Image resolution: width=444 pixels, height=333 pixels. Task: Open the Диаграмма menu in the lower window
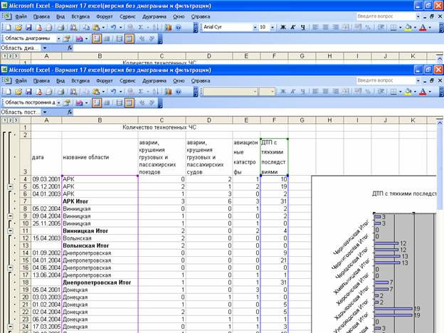click(155, 80)
